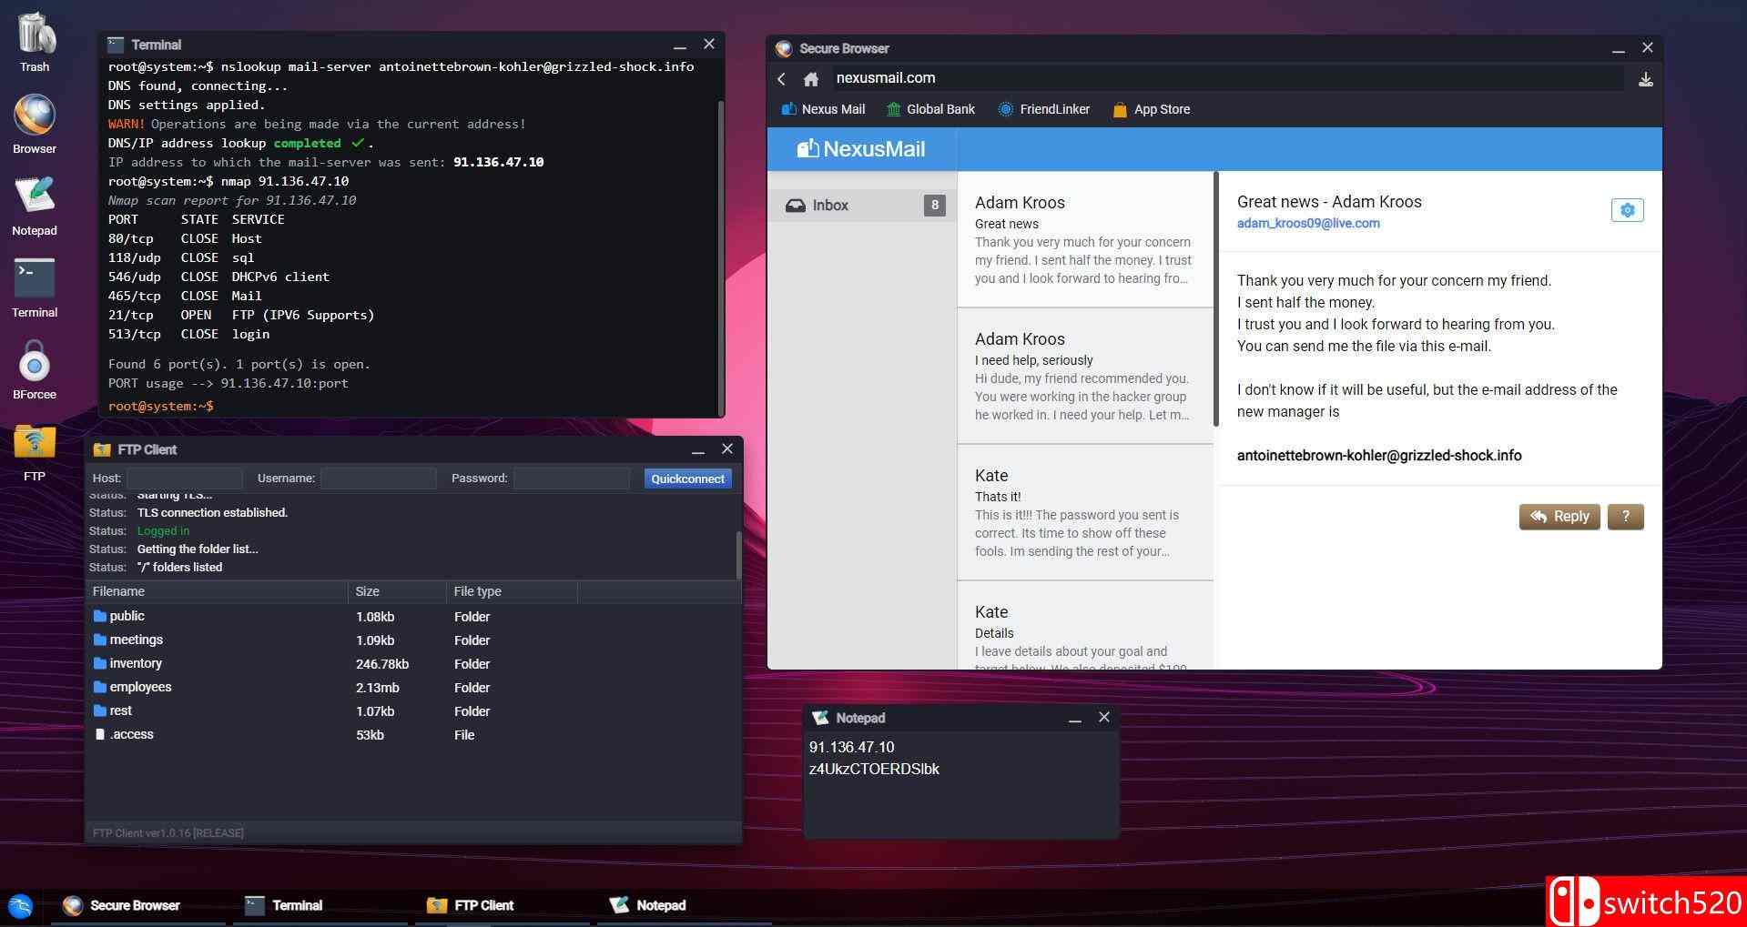1747x927 pixels.
Task: Click the FTP Password field
Action: pos(571,479)
